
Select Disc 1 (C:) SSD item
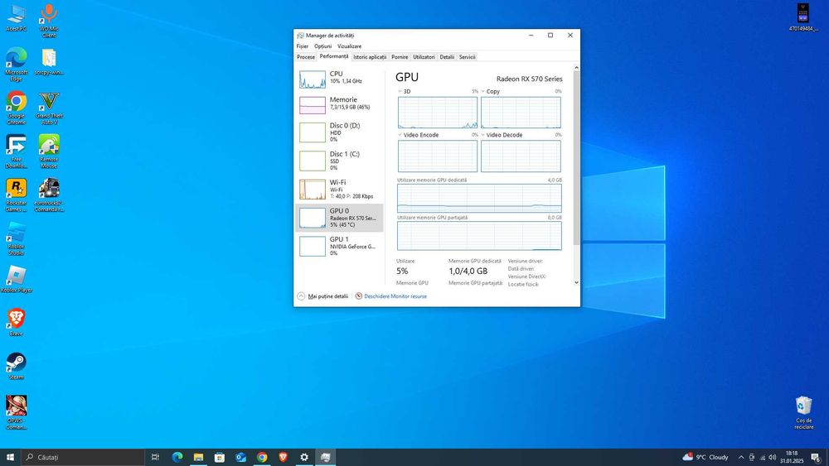[339, 161]
